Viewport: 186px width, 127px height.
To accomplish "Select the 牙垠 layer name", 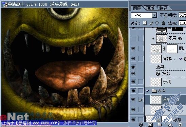I will 167,81.
